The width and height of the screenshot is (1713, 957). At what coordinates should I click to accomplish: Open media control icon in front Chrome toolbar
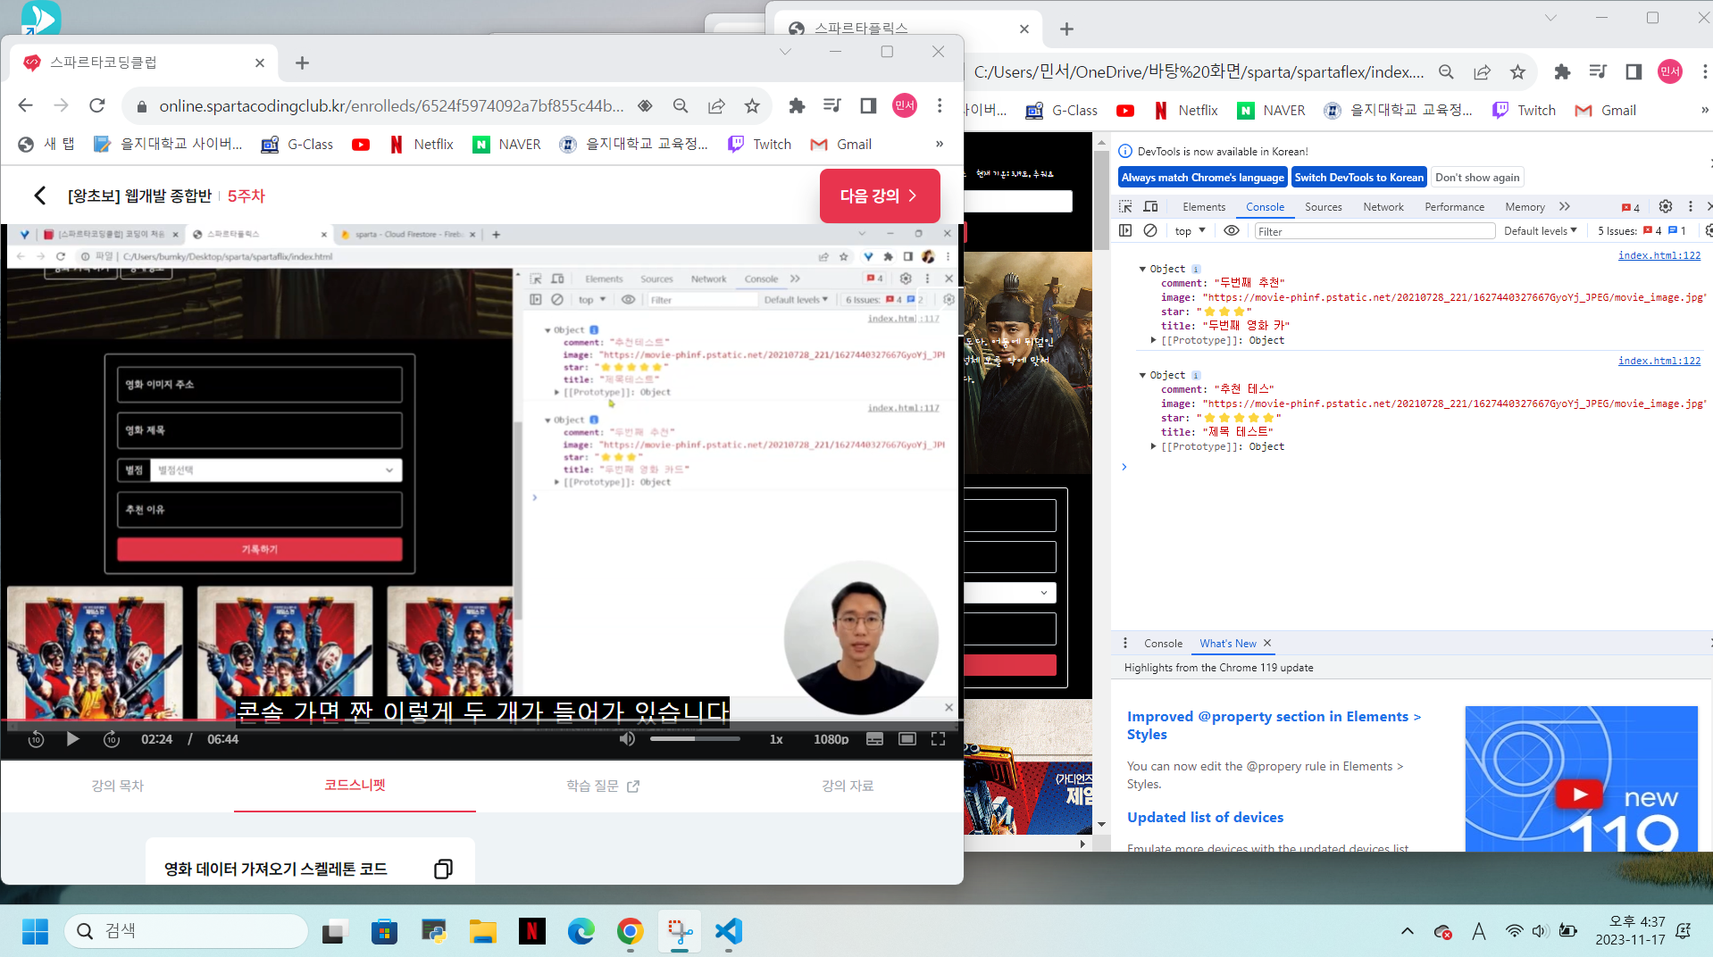(x=832, y=106)
